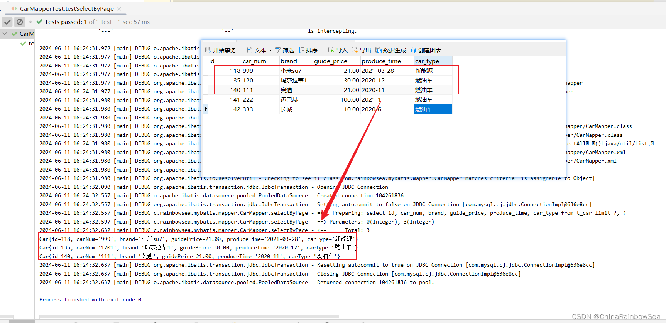Click the car_type column header
Viewport: 666px width, 323px height.
pyautogui.click(x=433, y=61)
